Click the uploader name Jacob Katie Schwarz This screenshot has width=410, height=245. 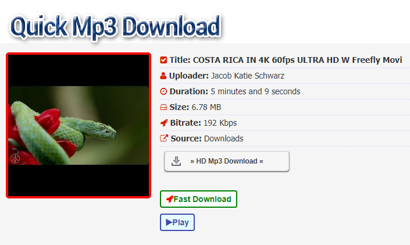pyautogui.click(x=248, y=76)
